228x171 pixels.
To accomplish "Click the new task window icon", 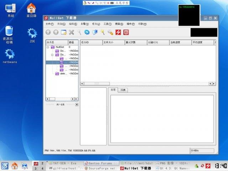I will [64, 32].
